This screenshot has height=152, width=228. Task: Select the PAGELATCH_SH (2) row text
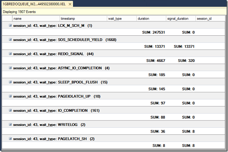[x=54, y=139]
